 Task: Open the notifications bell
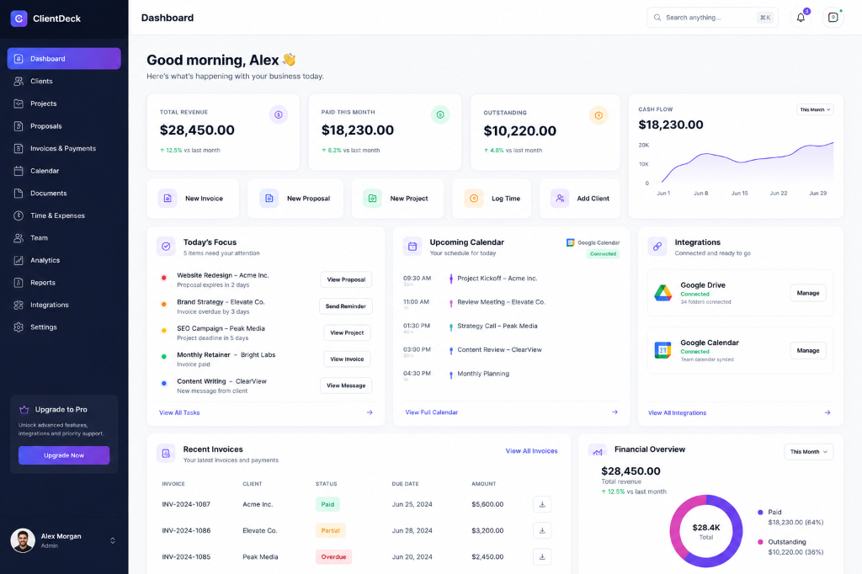click(x=801, y=18)
